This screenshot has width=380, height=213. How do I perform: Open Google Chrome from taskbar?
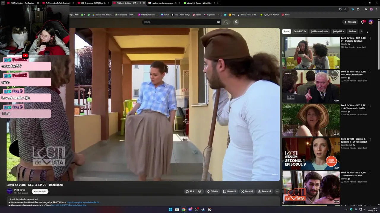[x=183, y=209]
